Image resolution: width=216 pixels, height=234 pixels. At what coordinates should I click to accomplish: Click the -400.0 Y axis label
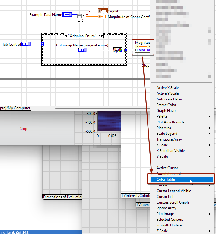(x=90, y=122)
